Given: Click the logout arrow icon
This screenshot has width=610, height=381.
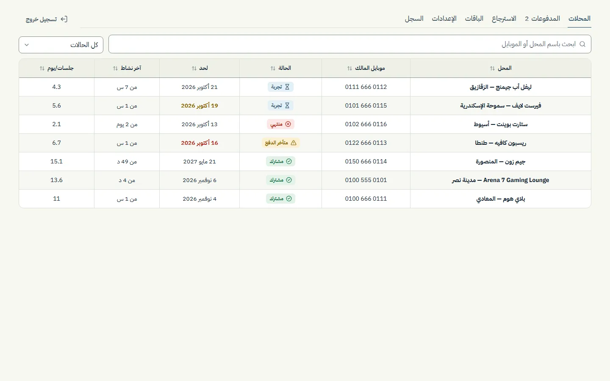Looking at the screenshot, I should [64, 19].
